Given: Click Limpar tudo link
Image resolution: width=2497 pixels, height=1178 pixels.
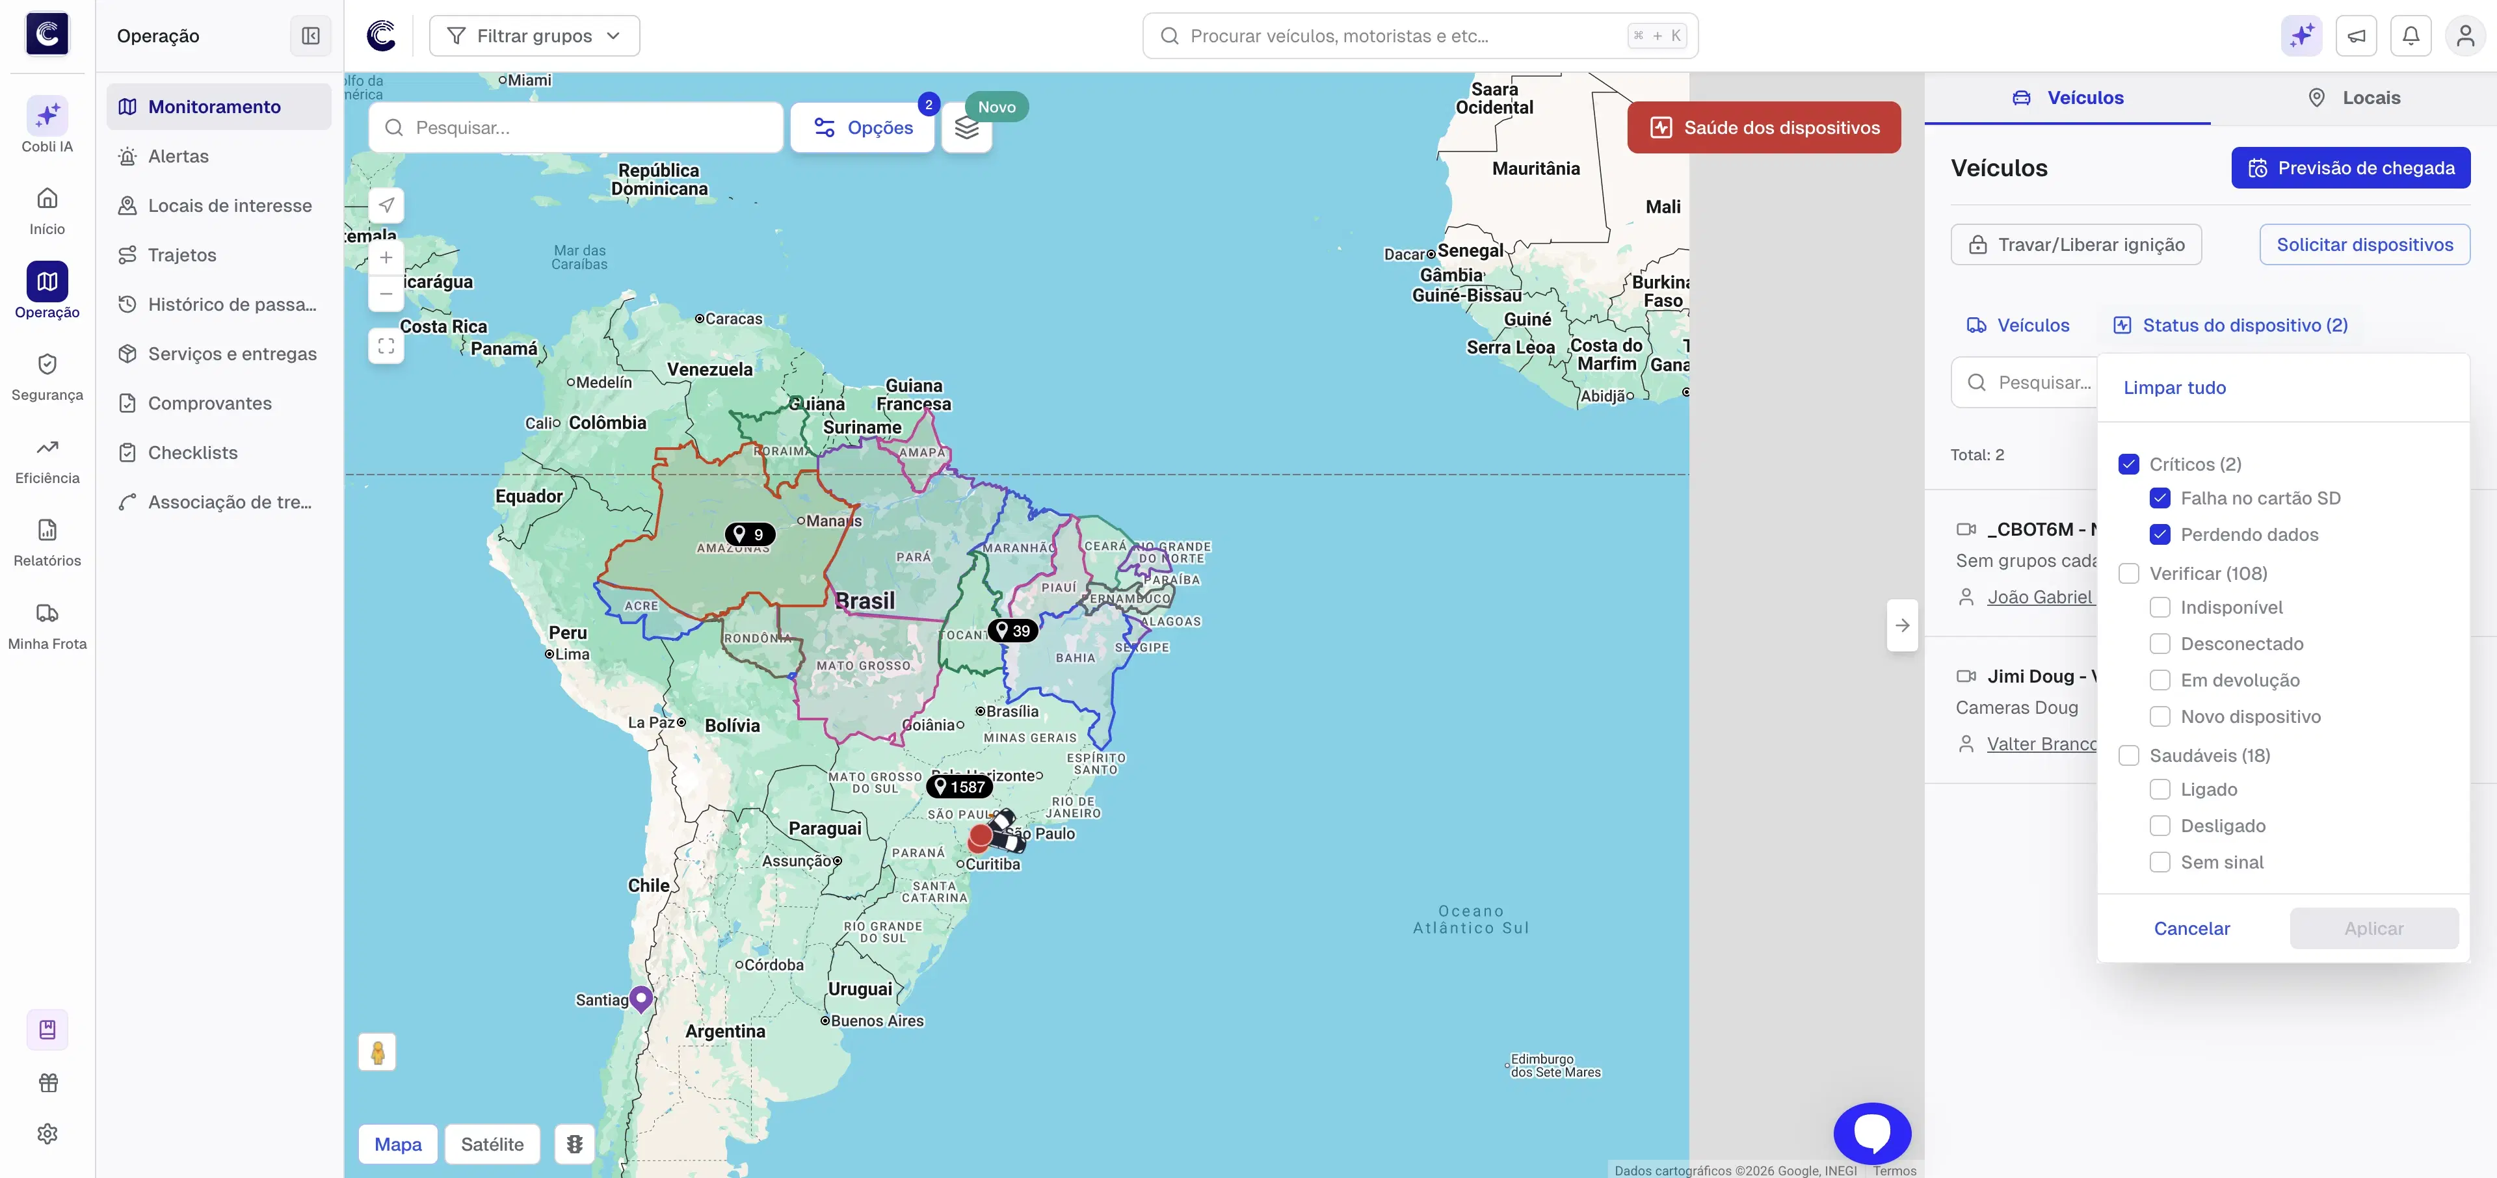Looking at the screenshot, I should click(2174, 387).
